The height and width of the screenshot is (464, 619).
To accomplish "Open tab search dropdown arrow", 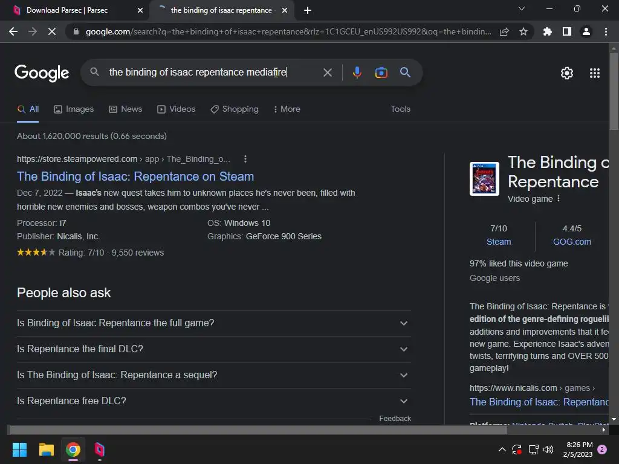I will click(522, 8).
